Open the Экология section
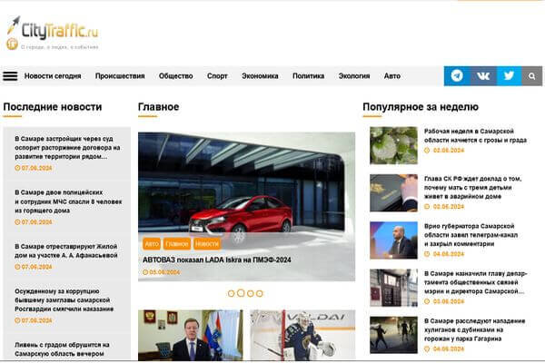 (354, 76)
